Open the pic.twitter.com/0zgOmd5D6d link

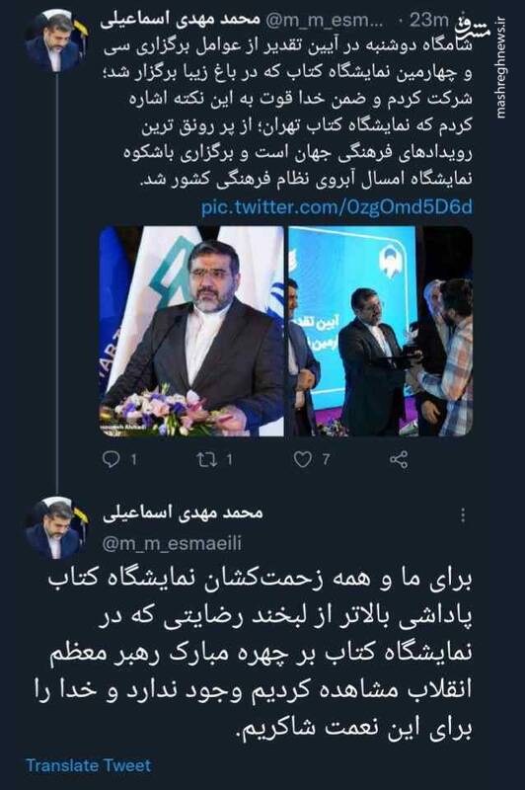pyautogui.click(x=337, y=207)
